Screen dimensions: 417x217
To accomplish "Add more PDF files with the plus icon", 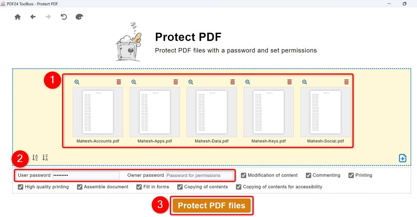I will (402, 158).
